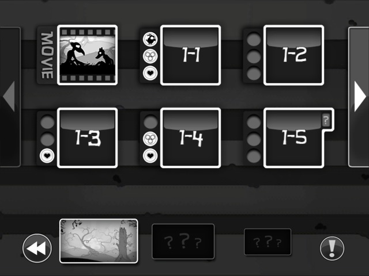
Task: Select the bird badge next to level 1-1
Action: click(x=150, y=39)
